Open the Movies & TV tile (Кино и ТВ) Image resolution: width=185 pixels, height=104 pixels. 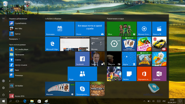pos(159,29)
